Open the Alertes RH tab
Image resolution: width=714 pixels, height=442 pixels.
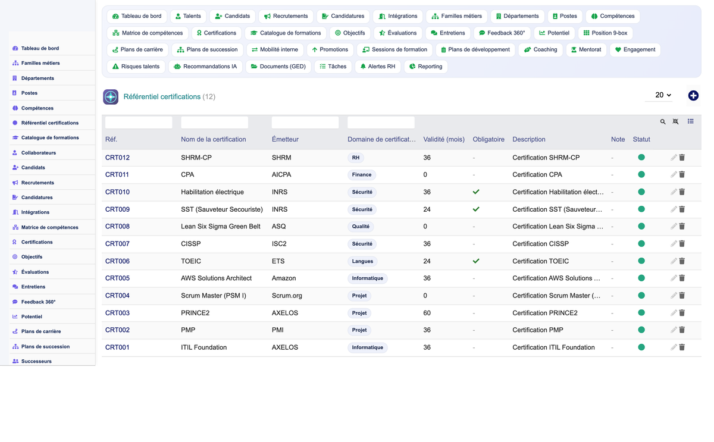pos(377,67)
